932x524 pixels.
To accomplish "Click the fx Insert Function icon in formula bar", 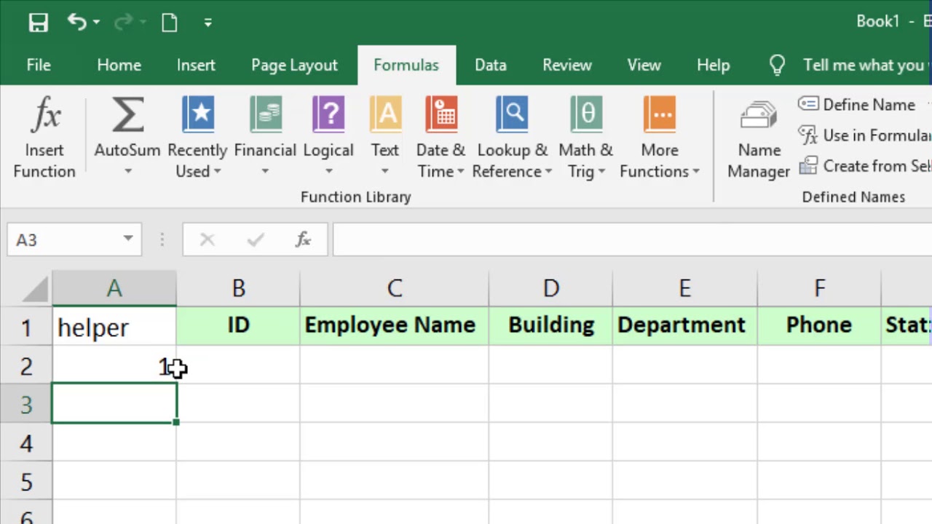I will (x=303, y=239).
